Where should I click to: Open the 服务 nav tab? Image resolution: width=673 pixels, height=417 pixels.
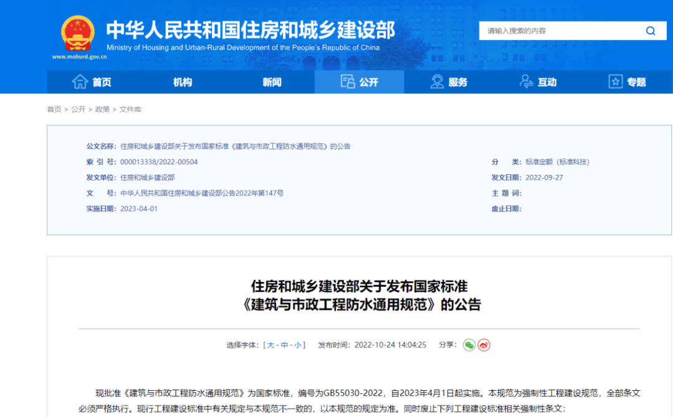(x=449, y=82)
